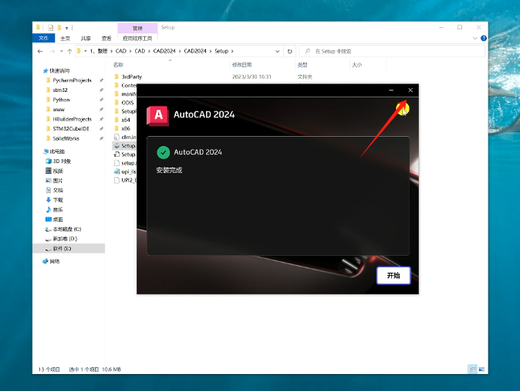520x391 pixels.
Task: Click the 开始 button in AutoCAD installer
Action: click(393, 275)
